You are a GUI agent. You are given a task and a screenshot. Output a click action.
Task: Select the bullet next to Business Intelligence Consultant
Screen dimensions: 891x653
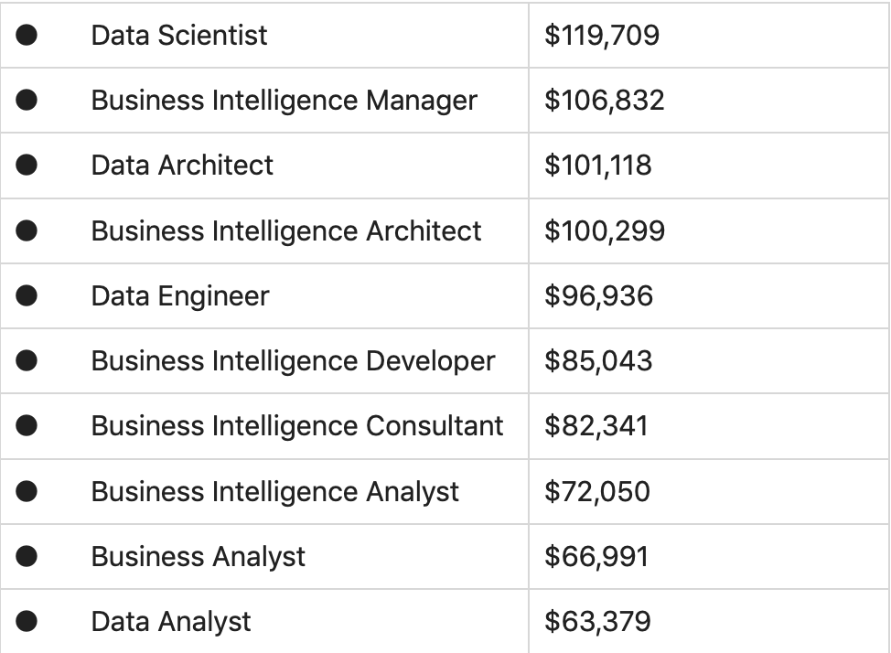[x=27, y=425]
